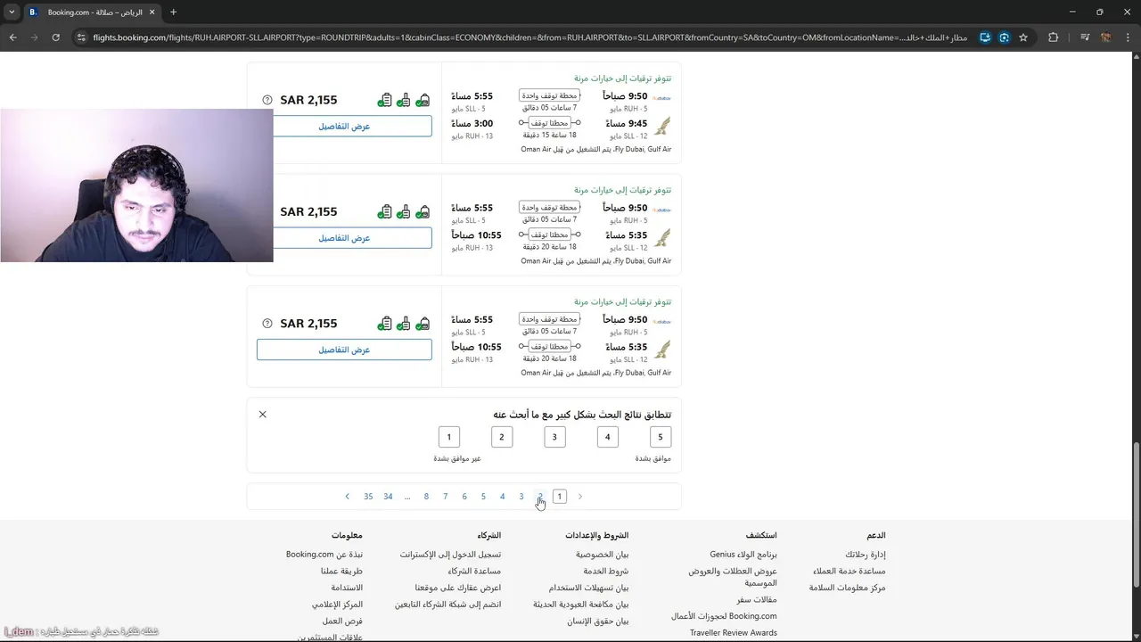The width and height of the screenshot is (1141, 642).
Task: Open إدارة رحلاتك footer link
Action: click(866, 555)
